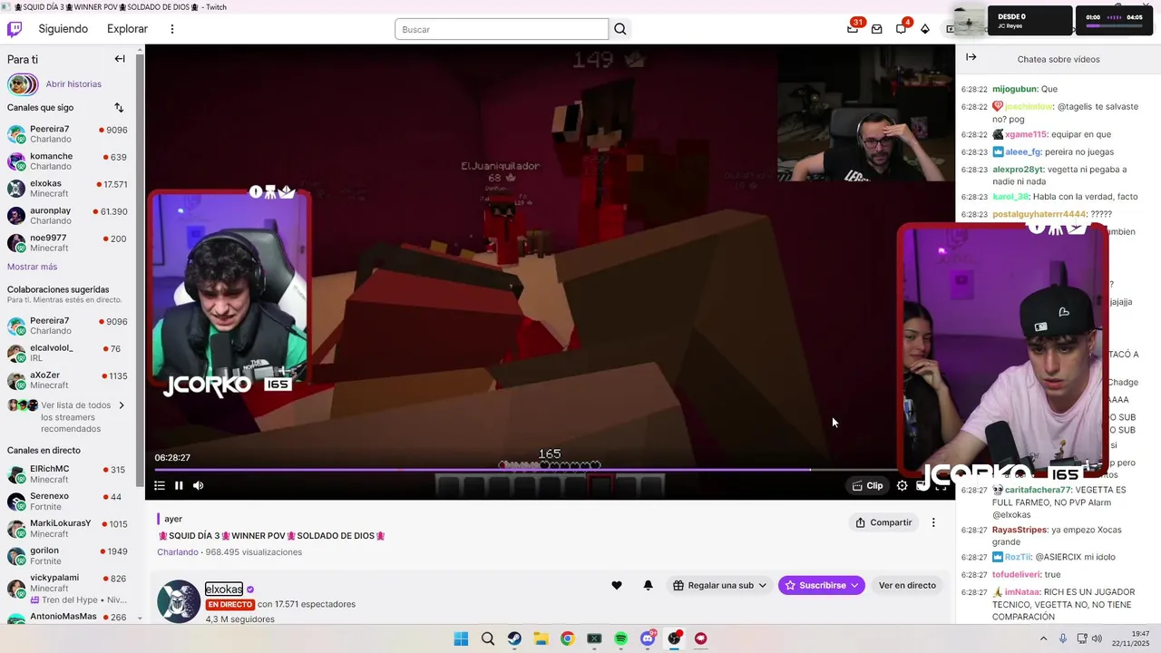Click Ver en directo button
This screenshot has width=1161, height=653.
[x=907, y=586]
